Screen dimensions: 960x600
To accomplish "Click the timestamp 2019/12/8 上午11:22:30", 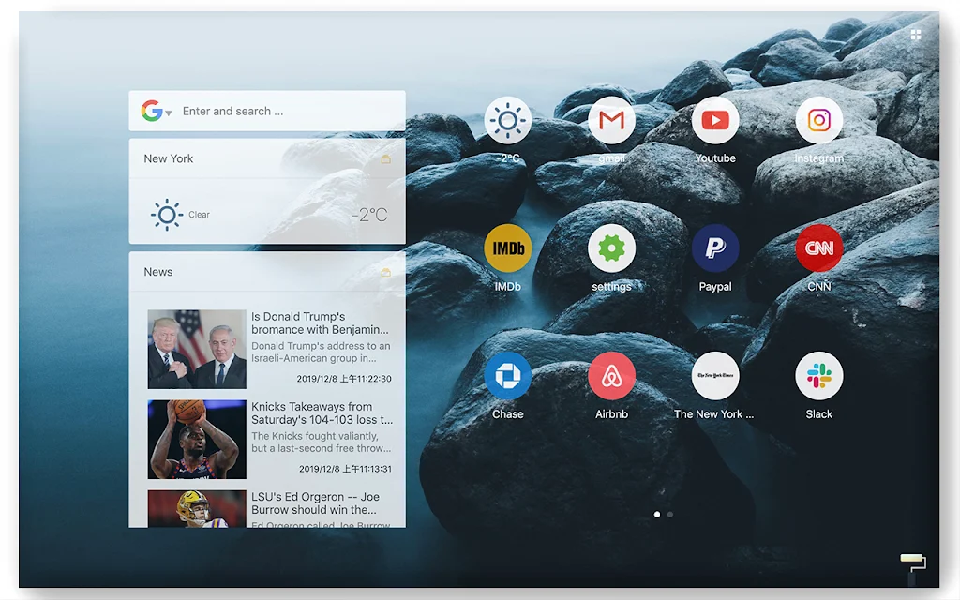I will pyautogui.click(x=344, y=379).
